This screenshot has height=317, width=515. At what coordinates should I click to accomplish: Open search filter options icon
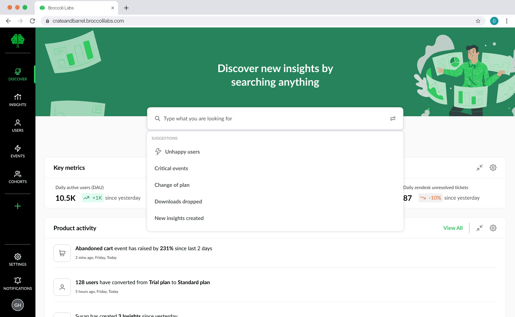coord(393,118)
